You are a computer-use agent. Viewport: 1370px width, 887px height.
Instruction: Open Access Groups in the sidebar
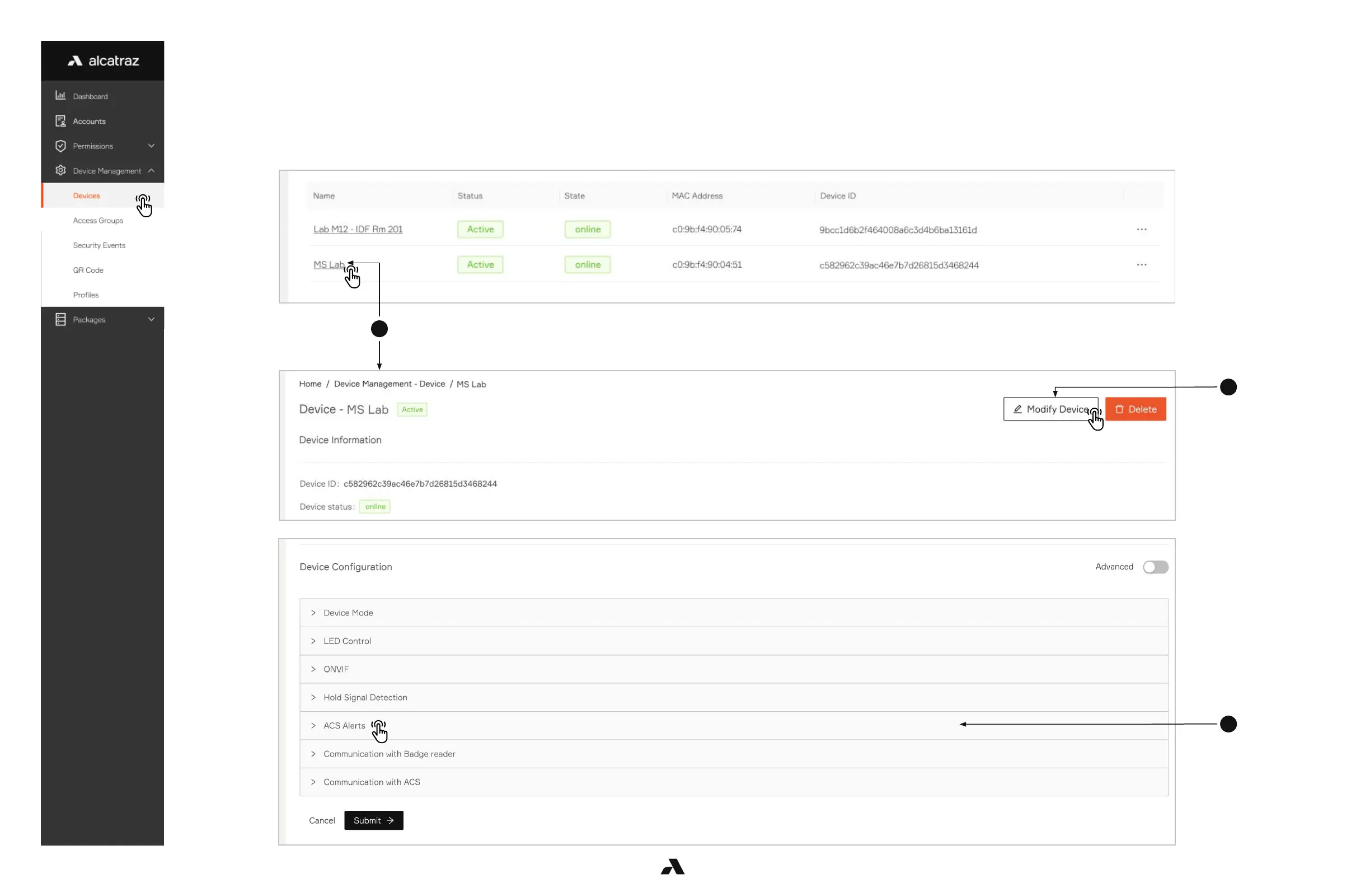coord(98,220)
